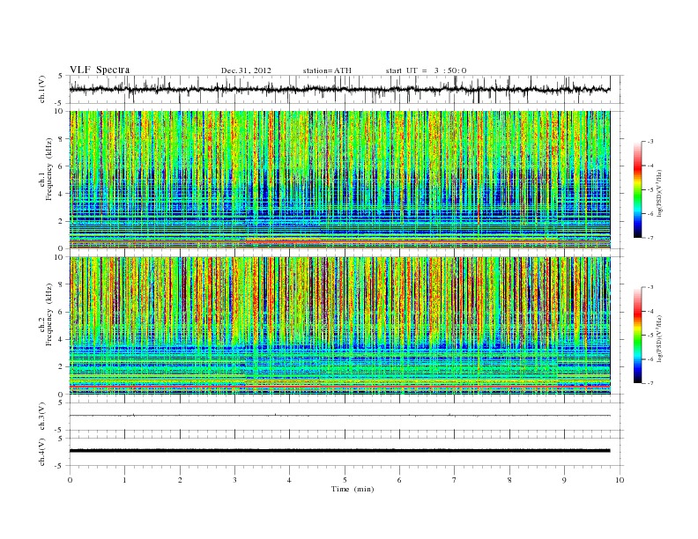Click the "10" frequency tick of ch.1 spectrogram

tap(60, 111)
